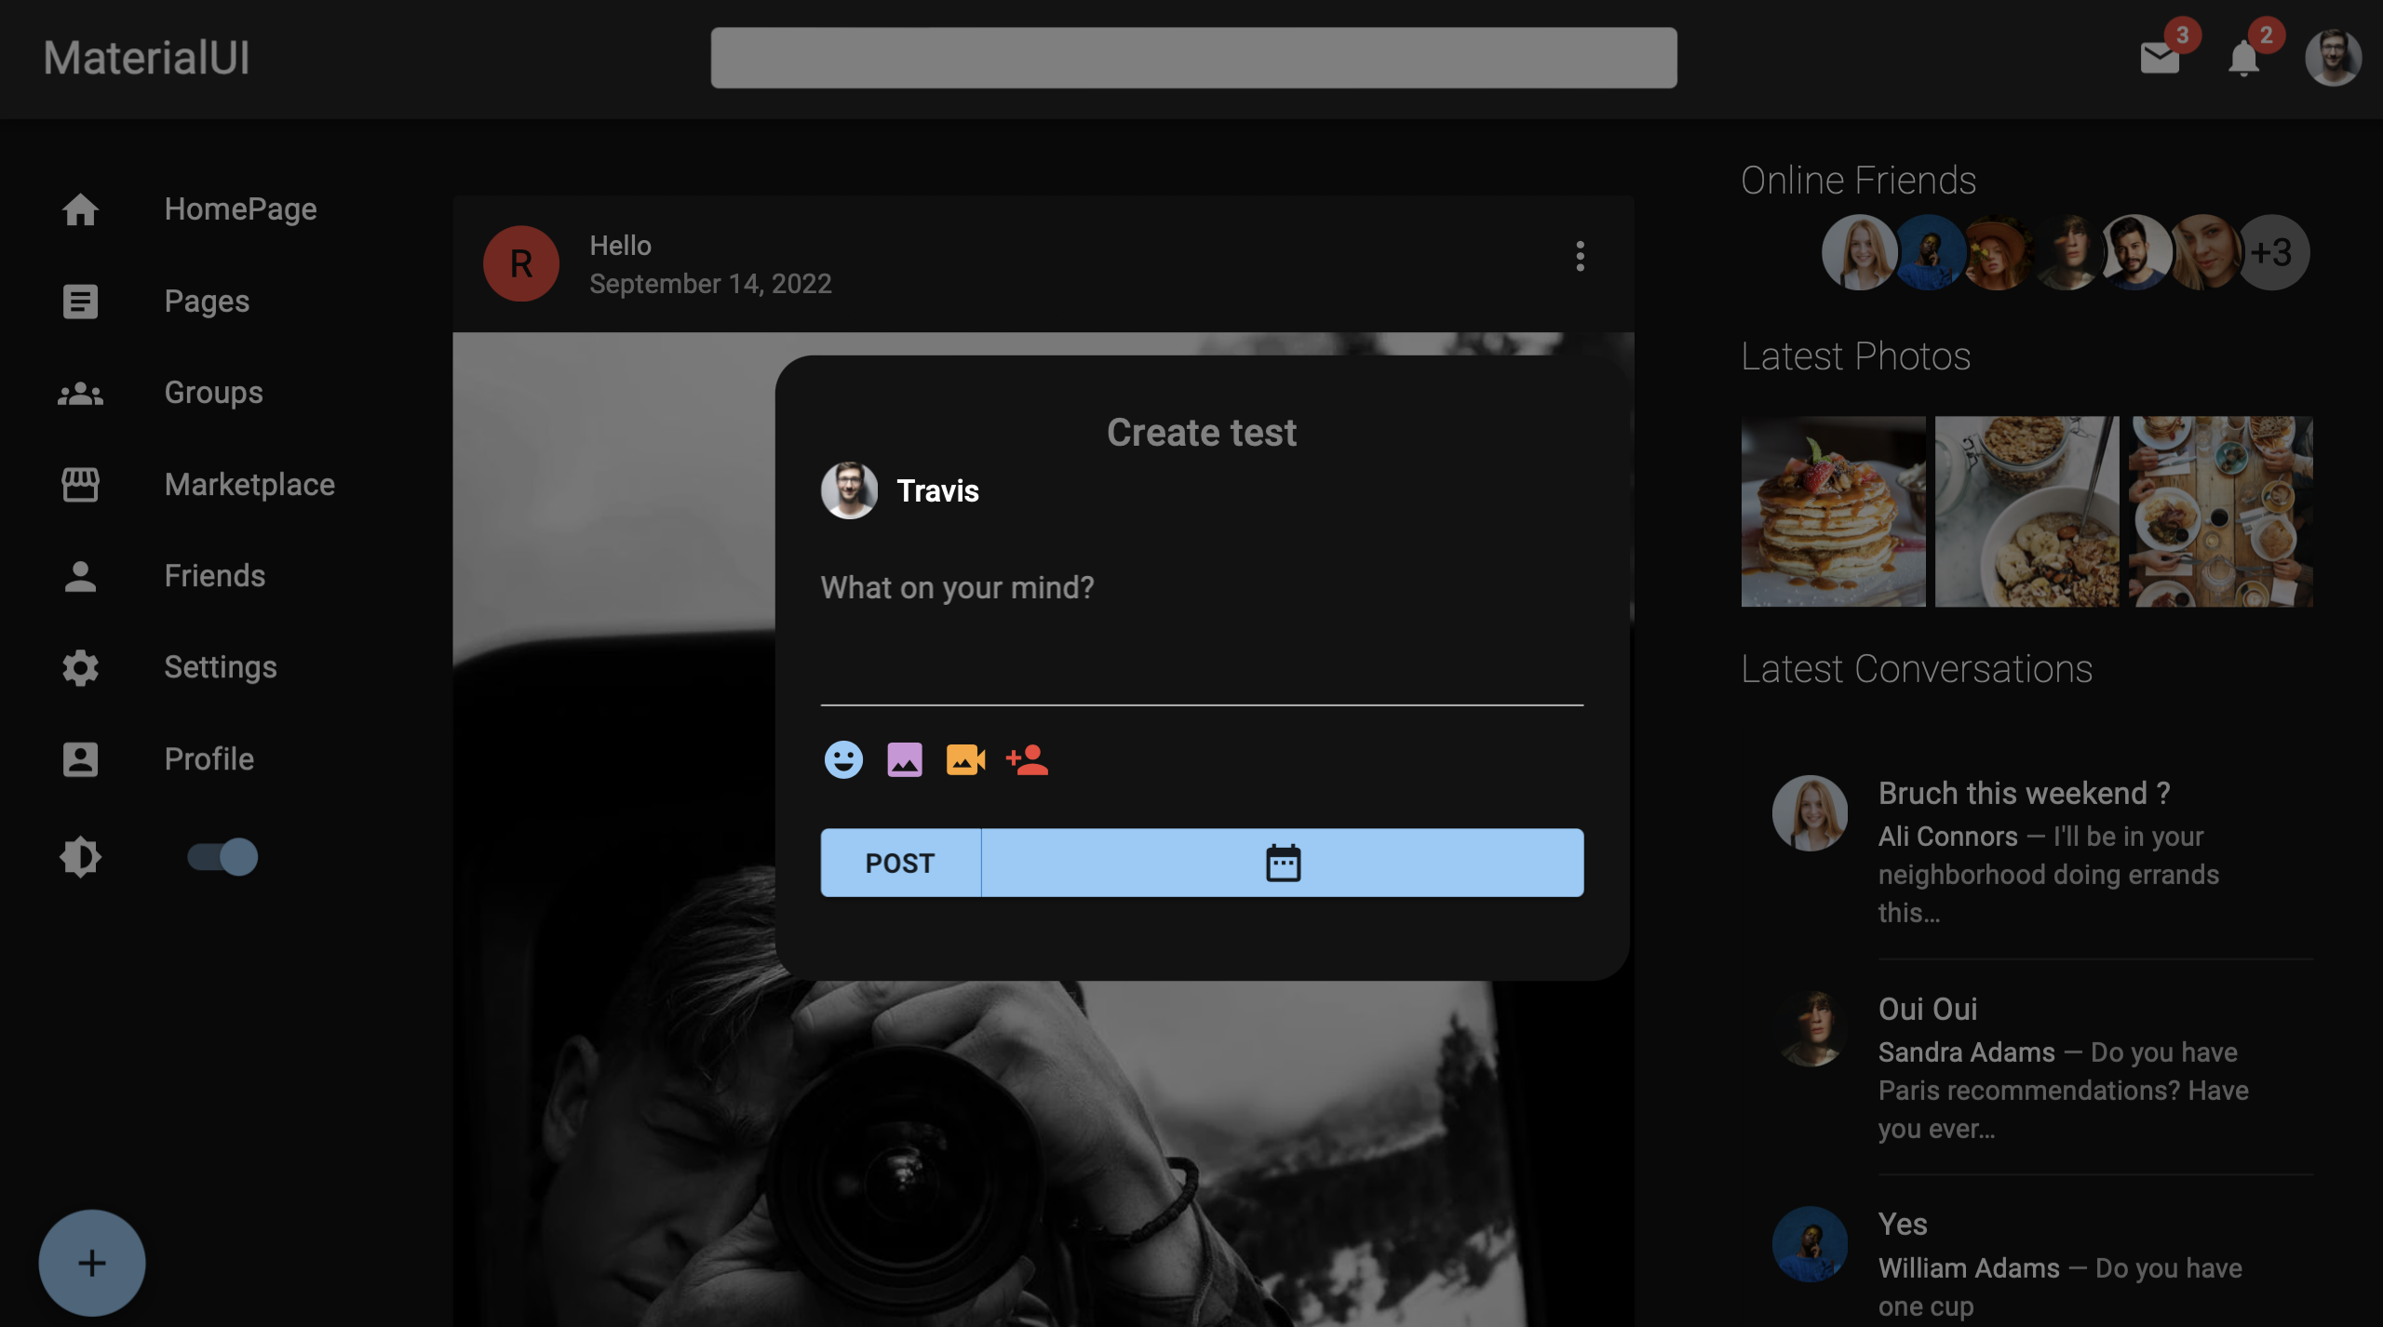Open the pancakes photo thumbnail
This screenshot has width=2383, height=1327.
pos(1833,511)
